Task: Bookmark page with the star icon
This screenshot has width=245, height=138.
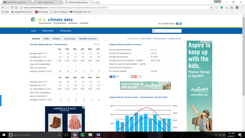Action: [211, 8]
